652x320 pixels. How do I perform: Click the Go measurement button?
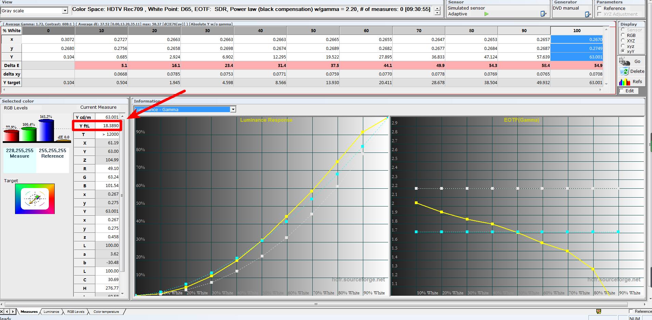pyautogui.click(x=631, y=62)
